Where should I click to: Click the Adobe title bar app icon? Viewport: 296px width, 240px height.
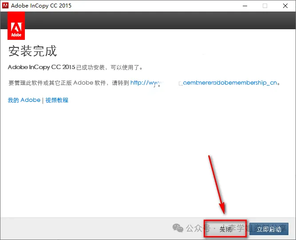point(5,5)
